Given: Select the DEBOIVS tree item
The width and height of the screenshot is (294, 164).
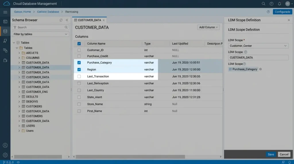Looking at the screenshot, I should [32, 102].
